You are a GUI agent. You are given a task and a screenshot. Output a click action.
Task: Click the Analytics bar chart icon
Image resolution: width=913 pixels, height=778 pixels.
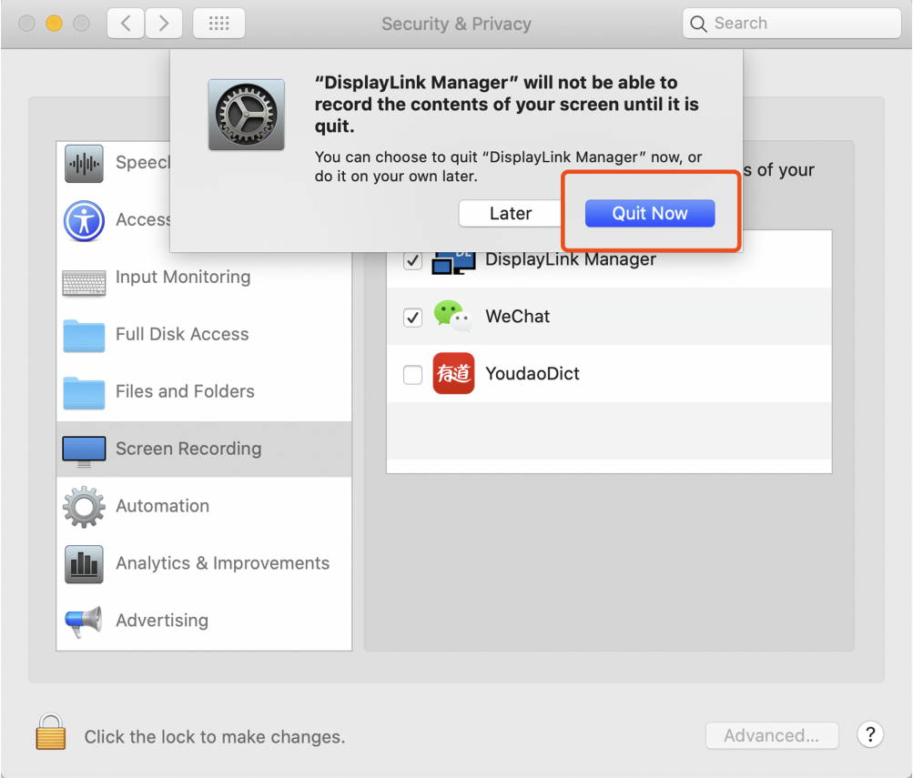84,564
